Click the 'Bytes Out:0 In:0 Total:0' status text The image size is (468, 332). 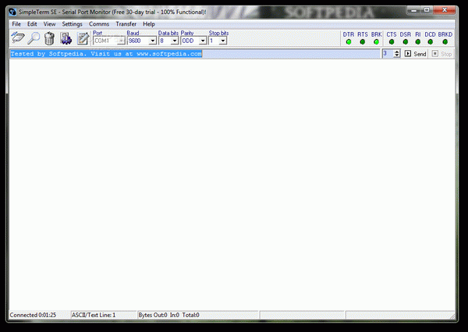click(169, 315)
